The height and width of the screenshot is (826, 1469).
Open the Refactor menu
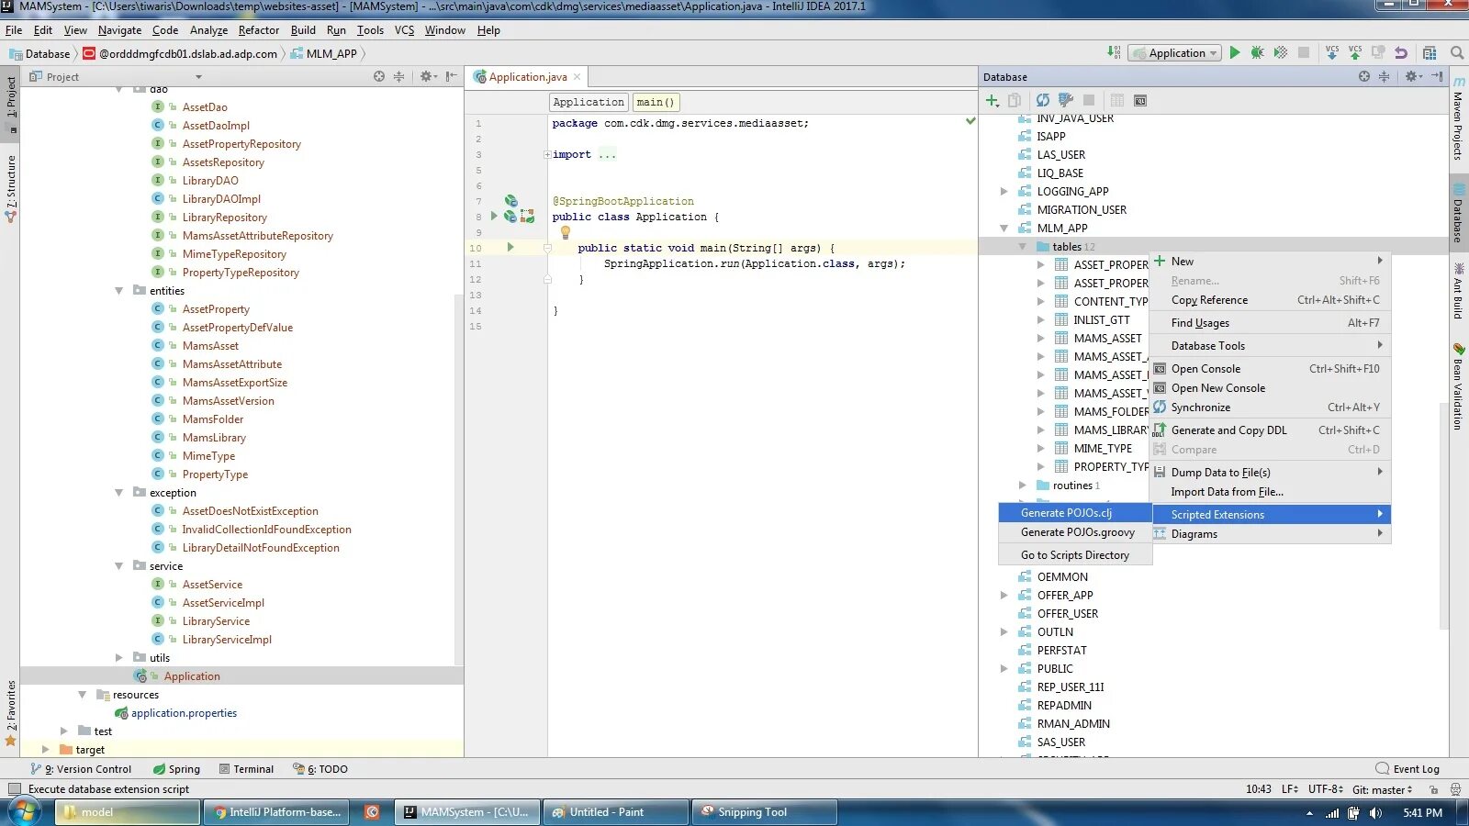(x=259, y=30)
